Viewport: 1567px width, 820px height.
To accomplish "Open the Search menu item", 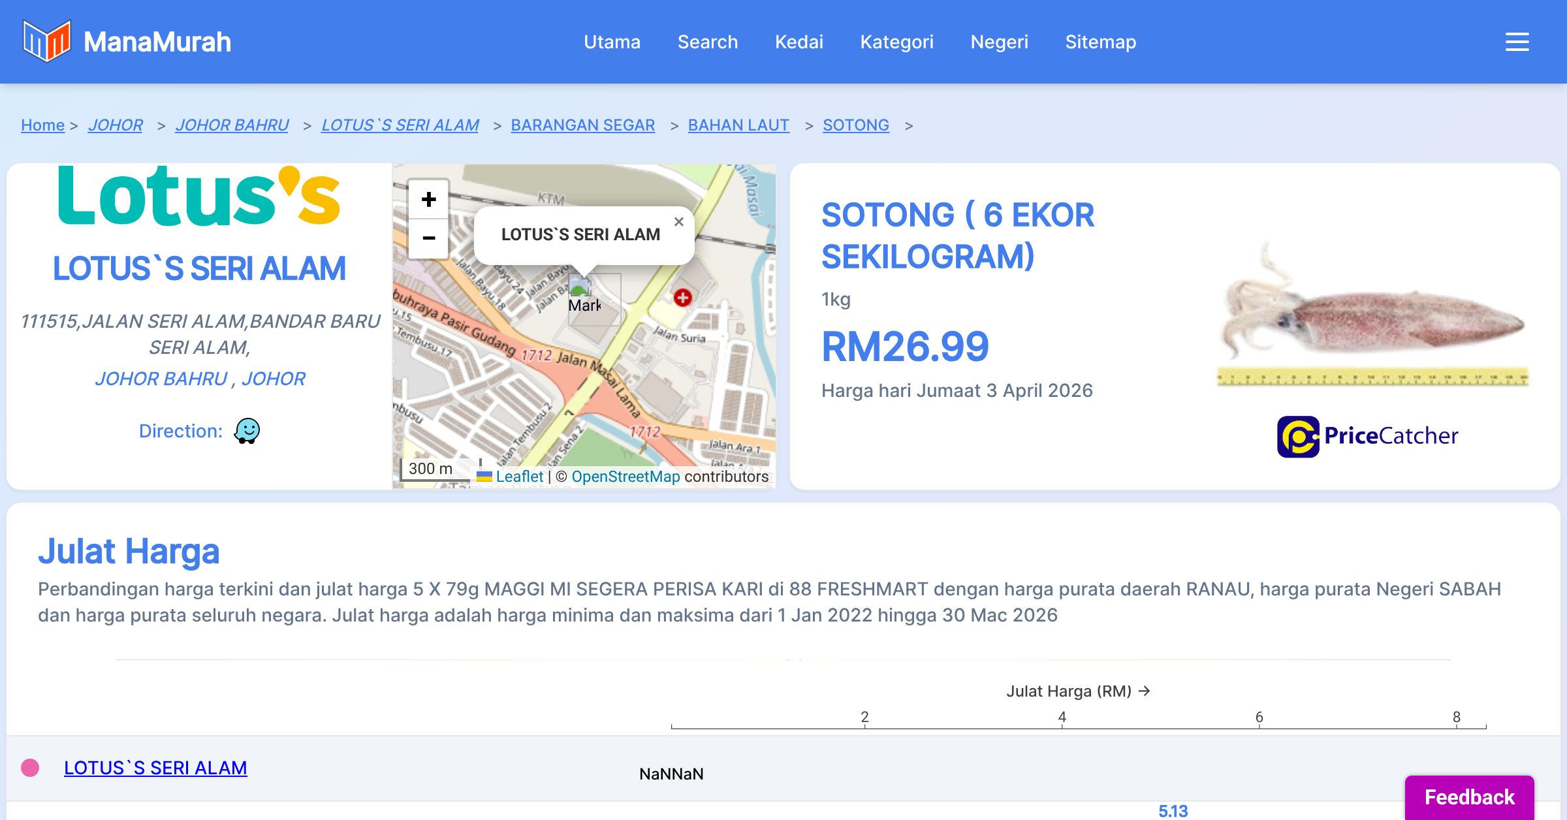I will point(707,42).
